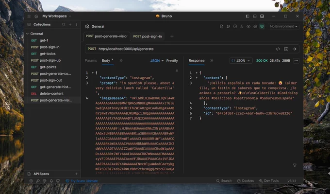Open My Workspace dropdown
This screenshot has width=330, height=194.
pyautogui.click(x=57, y=16)
